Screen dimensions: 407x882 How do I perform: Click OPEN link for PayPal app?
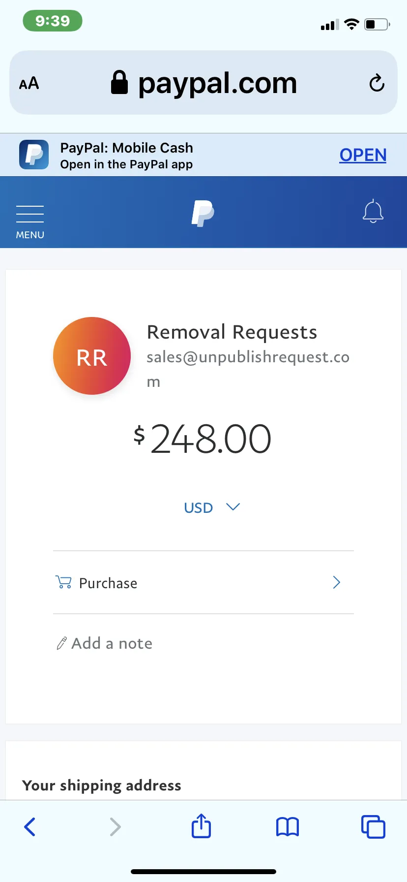(363, 155)
